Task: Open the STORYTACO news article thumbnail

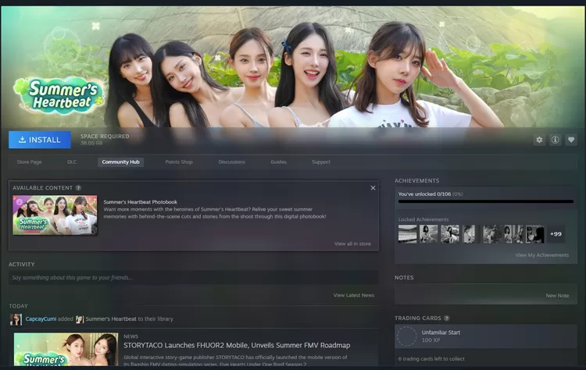Action: pos(66,350)
